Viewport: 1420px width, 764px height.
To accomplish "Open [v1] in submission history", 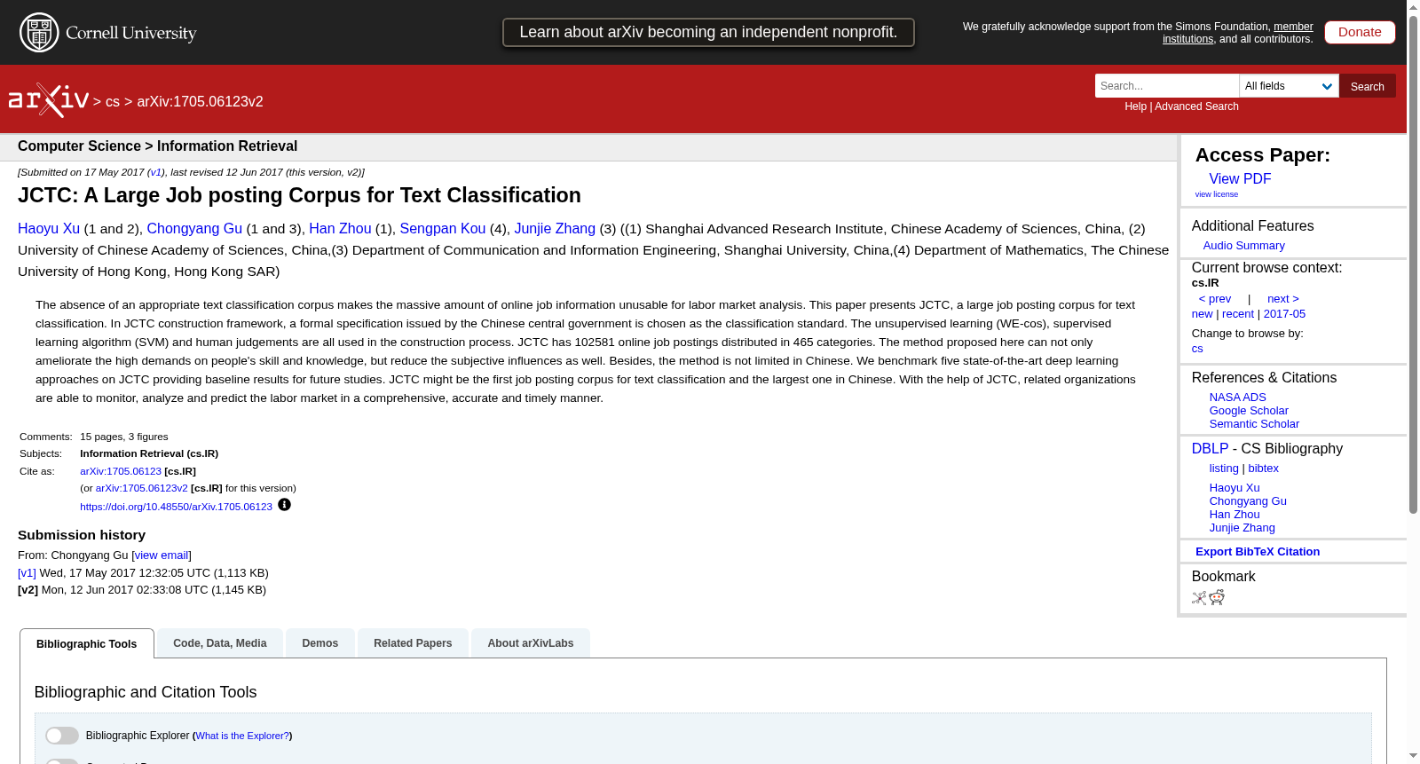I will 28,573.
